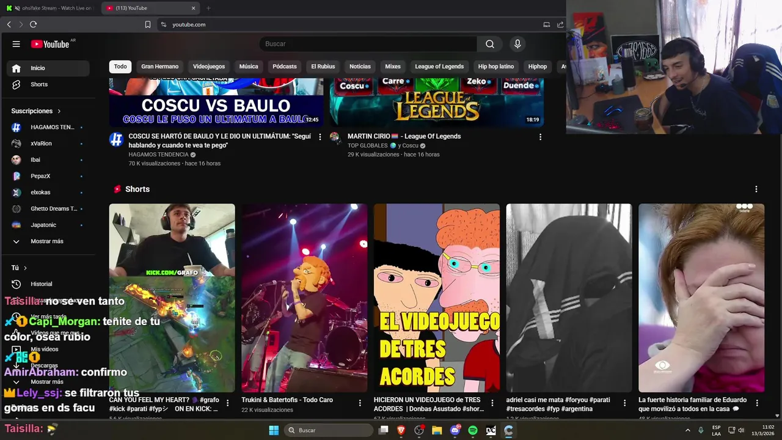This screenshot has width=782, height=440.
Task: Open options for COSCU SE HARTÓ video
Action: point(320,137)
